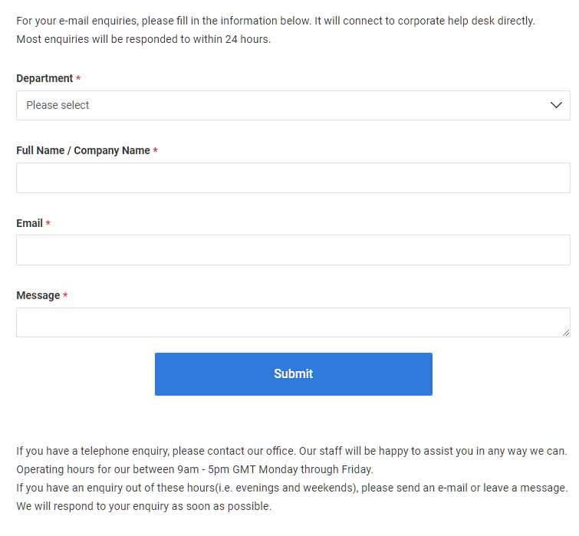Click the blue Submit button
This screenshot has height=536, width=579.
click(294, 374)
